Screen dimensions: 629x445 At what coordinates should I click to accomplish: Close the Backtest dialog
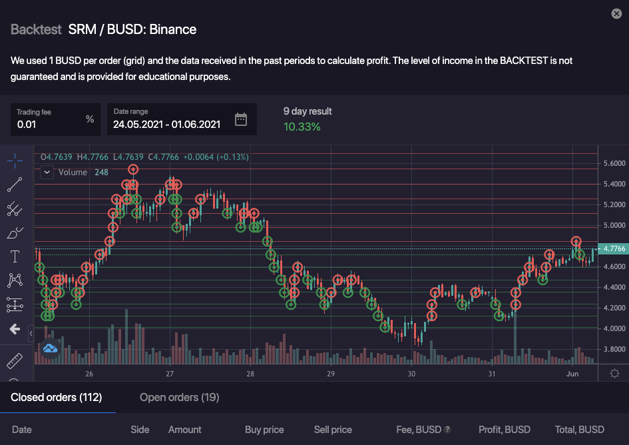616,14
